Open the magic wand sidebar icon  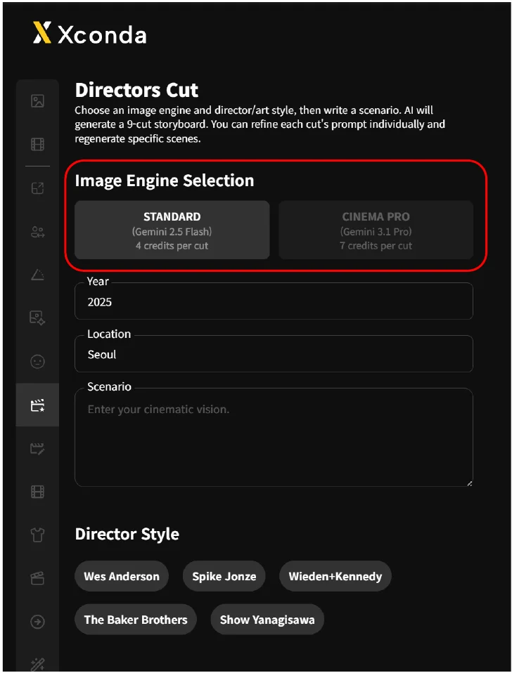38,664
